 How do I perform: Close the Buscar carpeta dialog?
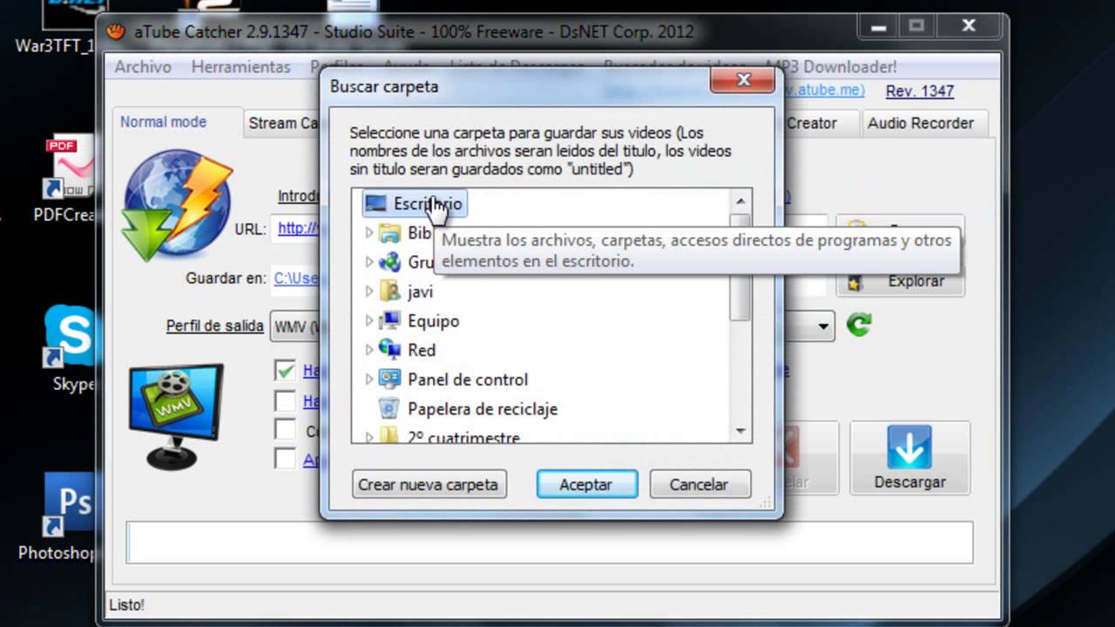tap(743, 80)
